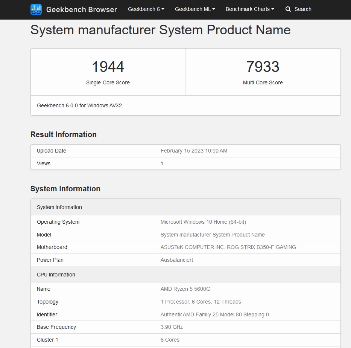The height and width of the screenshot is (348, 351).
Task: Select AuthenticAMD Family 25 Model 80 value
Action: pos(215,314)
